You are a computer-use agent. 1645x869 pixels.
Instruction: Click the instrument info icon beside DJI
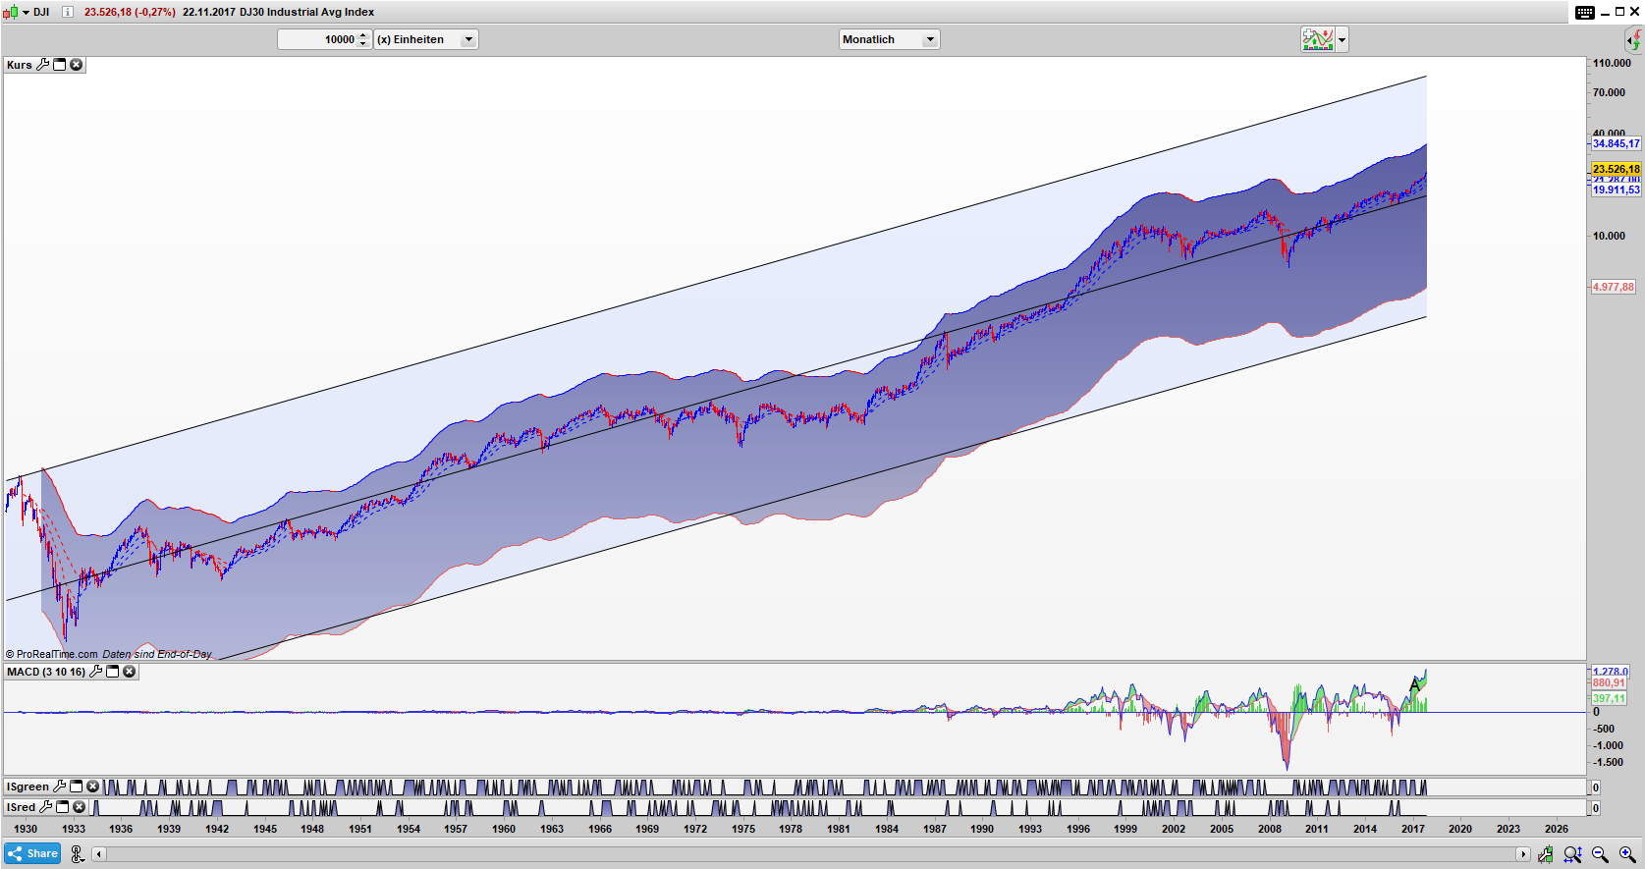67,12
